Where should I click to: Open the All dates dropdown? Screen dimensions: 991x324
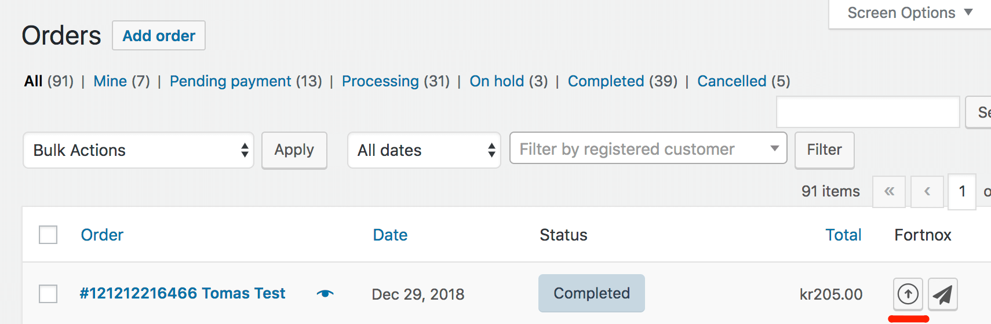point(424,150)
